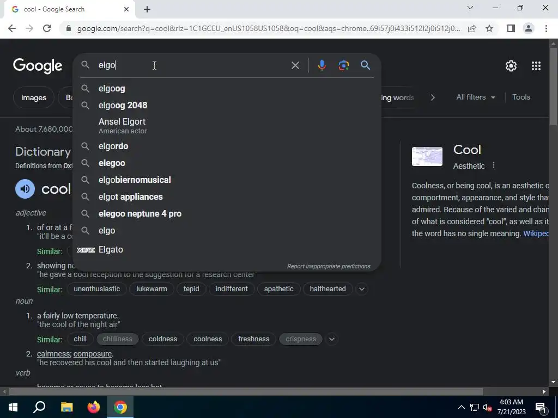Click the horizontal scrollbar thumb
This screenshot has width=558, height=418.
pyautogui.click(x=246, y=392)
